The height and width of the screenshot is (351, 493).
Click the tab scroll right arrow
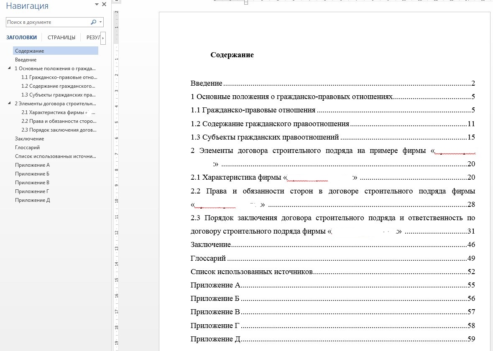pyautogui.click(x=103, y=38)
